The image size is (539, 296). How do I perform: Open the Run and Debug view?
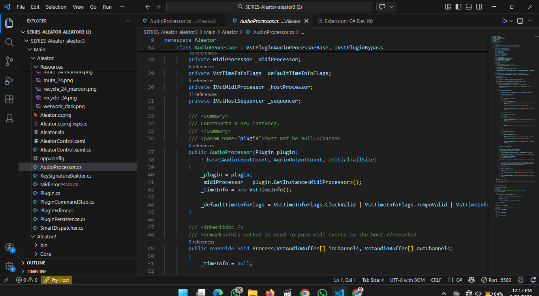point(9,80)
